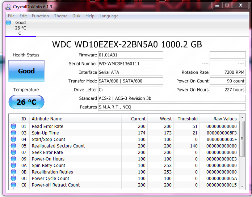
Task: Select the Read Error Rate row name
Action: coord(47,127)
